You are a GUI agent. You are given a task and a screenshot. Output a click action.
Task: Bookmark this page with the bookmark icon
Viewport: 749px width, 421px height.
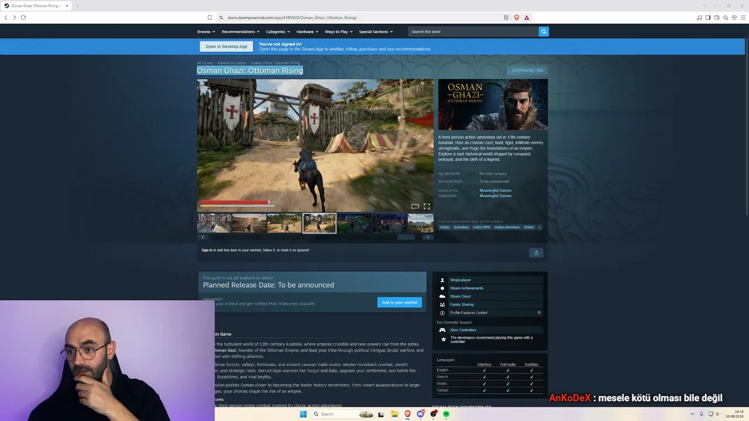click(209, 18)
